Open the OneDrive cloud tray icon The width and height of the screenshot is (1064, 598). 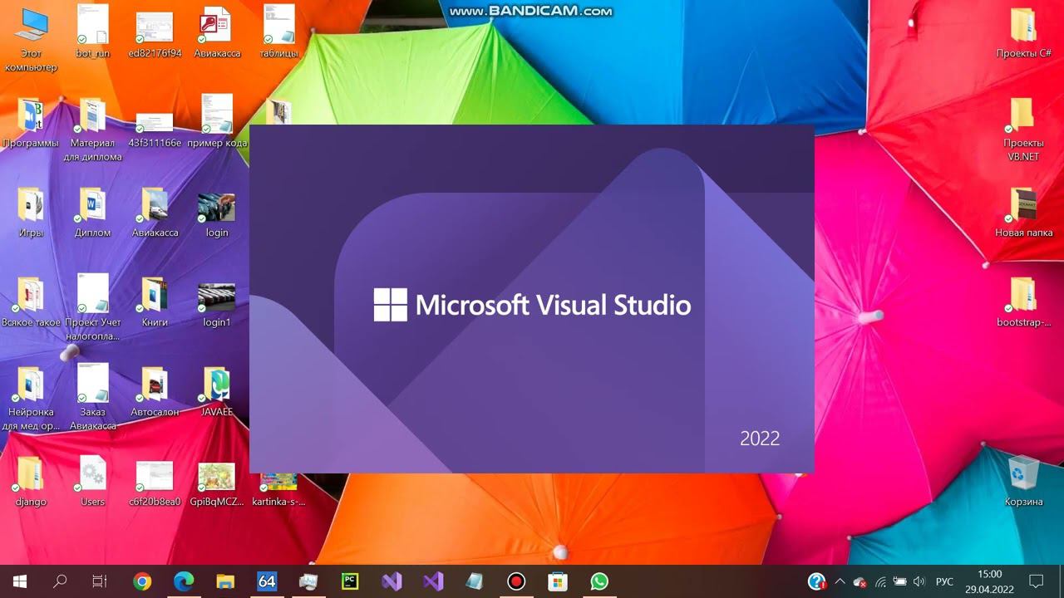pyautogui.click(x=860, y=582)
